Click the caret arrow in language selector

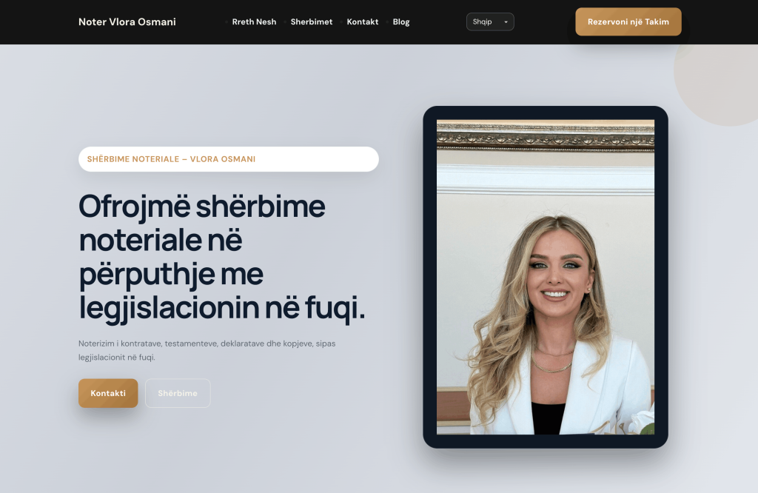(506, 22)
